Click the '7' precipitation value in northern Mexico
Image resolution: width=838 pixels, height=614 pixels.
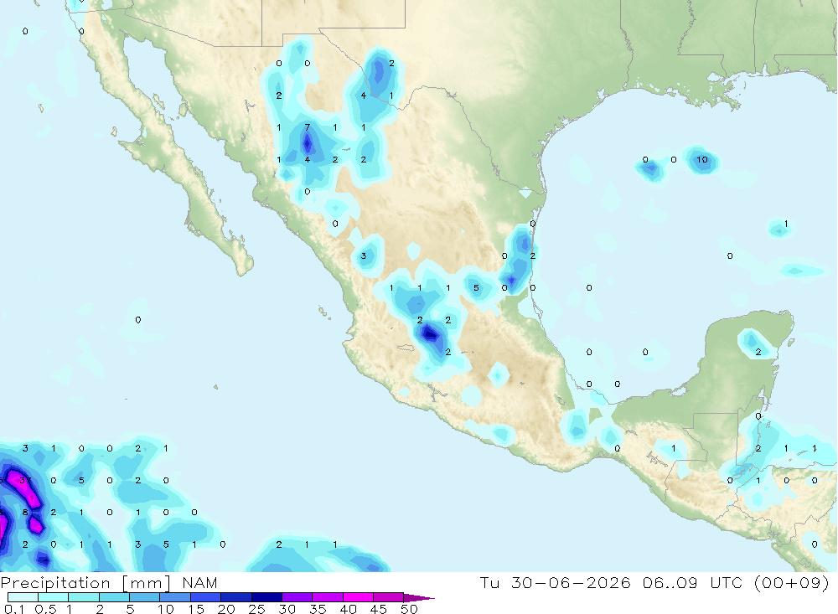[x=308, y=127]
